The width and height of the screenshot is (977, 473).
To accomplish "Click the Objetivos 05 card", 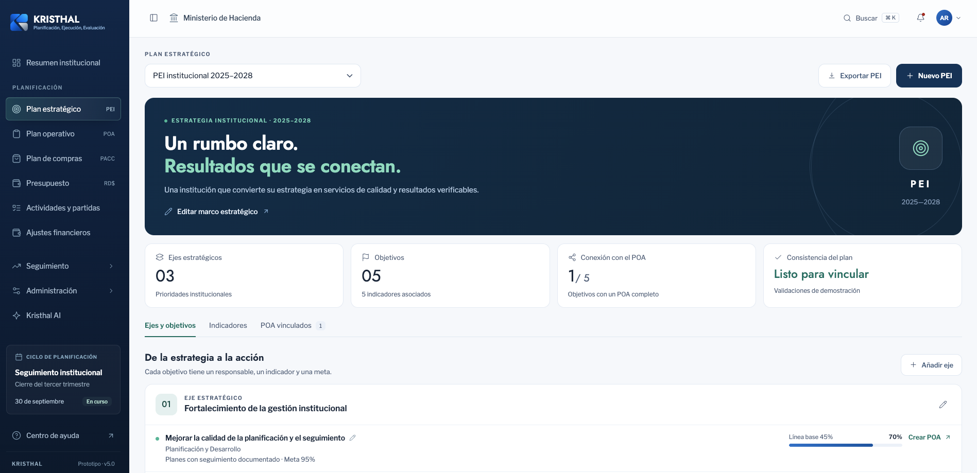I will [450, 276].
